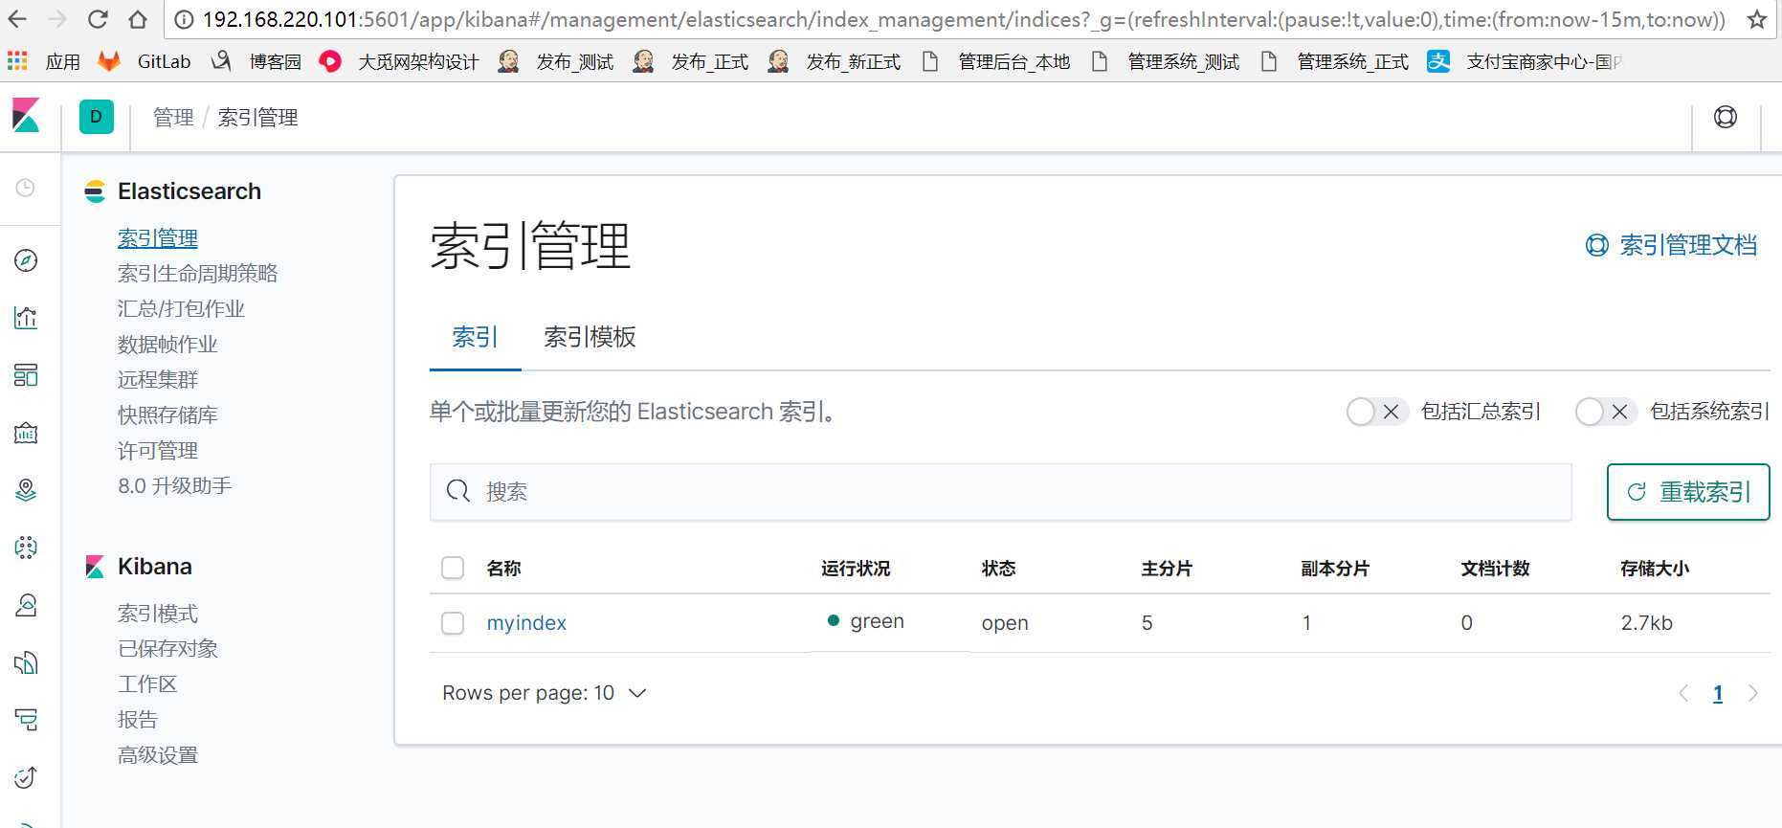Viewport: 1782px width, 828px height.
Task: Sort by the 名称 column header
Action: point(503,569)
